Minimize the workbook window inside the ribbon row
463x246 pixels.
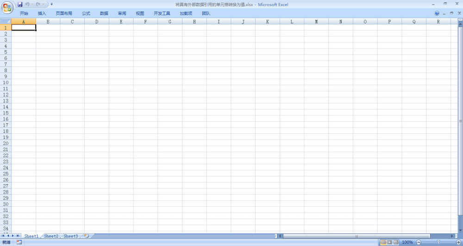[444, 13]
